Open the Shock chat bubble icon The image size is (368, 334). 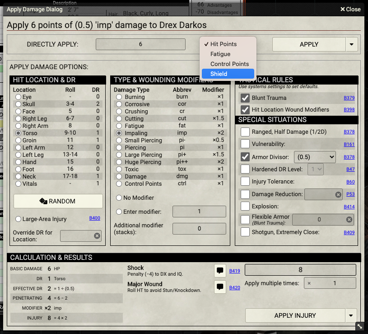point(220,271)
